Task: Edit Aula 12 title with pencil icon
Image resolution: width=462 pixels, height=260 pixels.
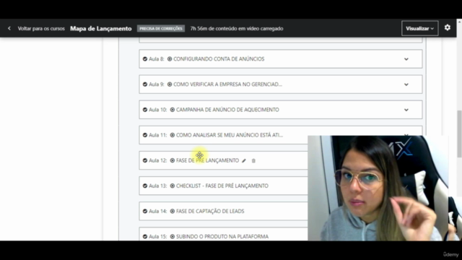Action: click(244, 160)
